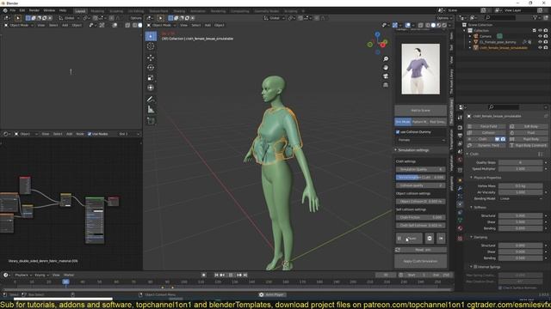The height and width of the screenshot is (309, 551).
Task: Click the Force Field physics button
Action: pyautogui.click(x=486, y=126)
